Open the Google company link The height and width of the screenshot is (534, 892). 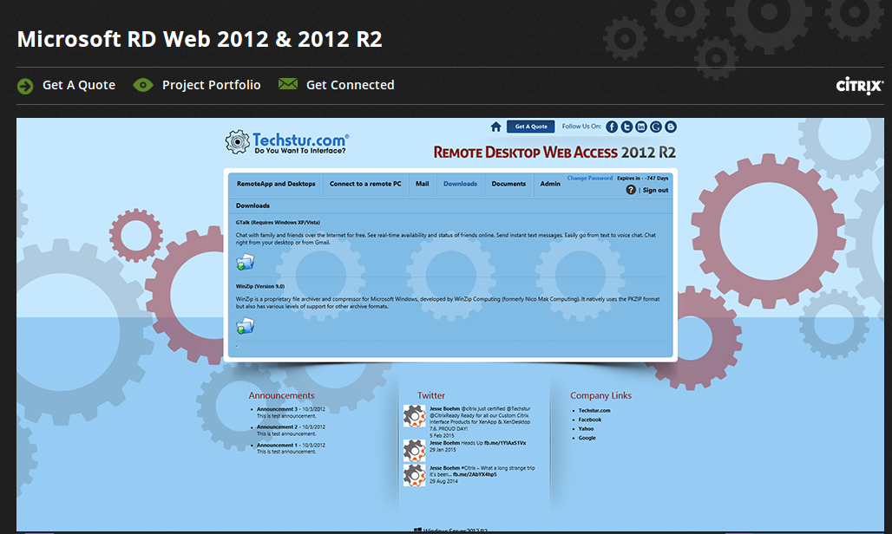click(x=587, y=438)
